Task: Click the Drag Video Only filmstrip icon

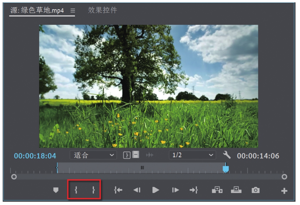Action: [136, 155]
